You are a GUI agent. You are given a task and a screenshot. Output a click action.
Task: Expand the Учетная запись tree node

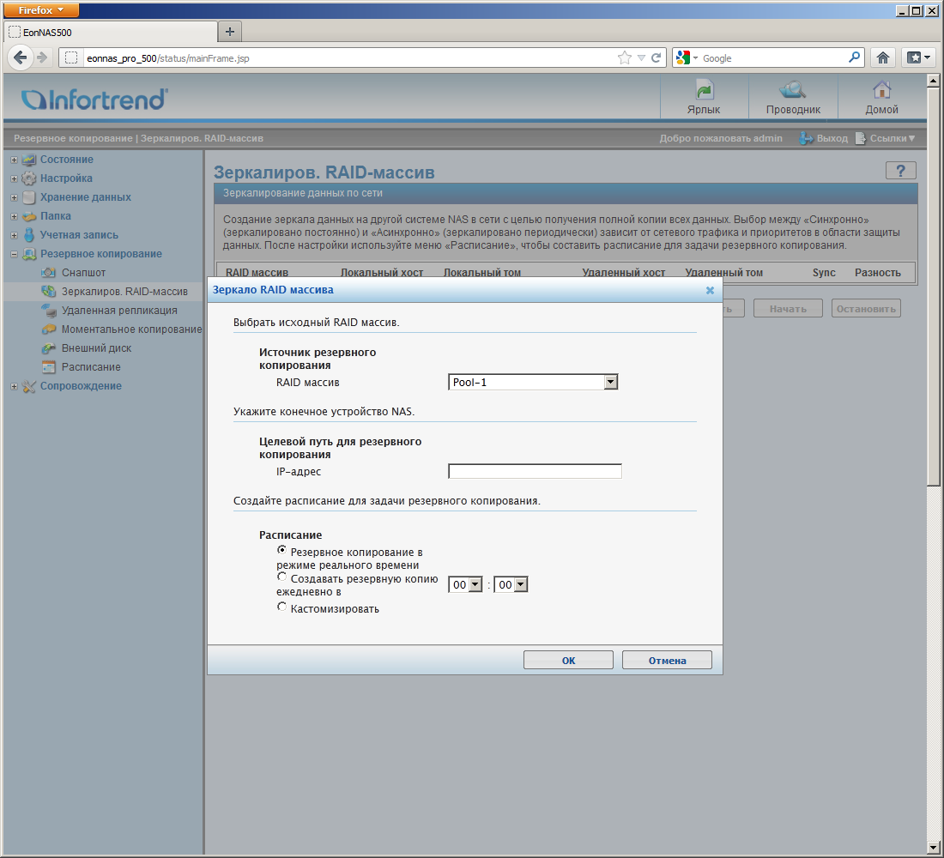pyautogui.click(x=14, y=235)
